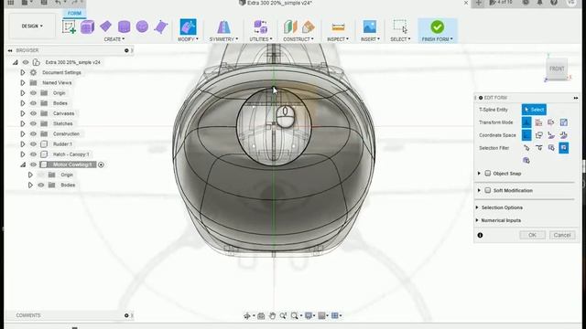Click the window Select tool icon

point(400,27)
